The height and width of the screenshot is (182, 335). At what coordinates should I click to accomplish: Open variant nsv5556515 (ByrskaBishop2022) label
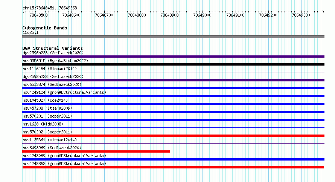(x=55, y=61)
